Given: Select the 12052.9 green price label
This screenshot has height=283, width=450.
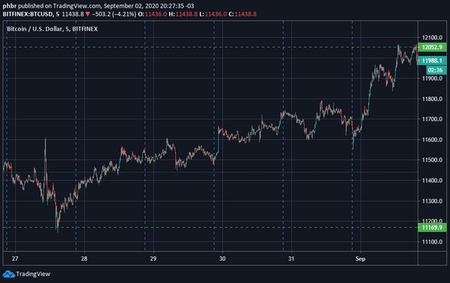Looking at the screenshot, I should (x=432, y=47).
